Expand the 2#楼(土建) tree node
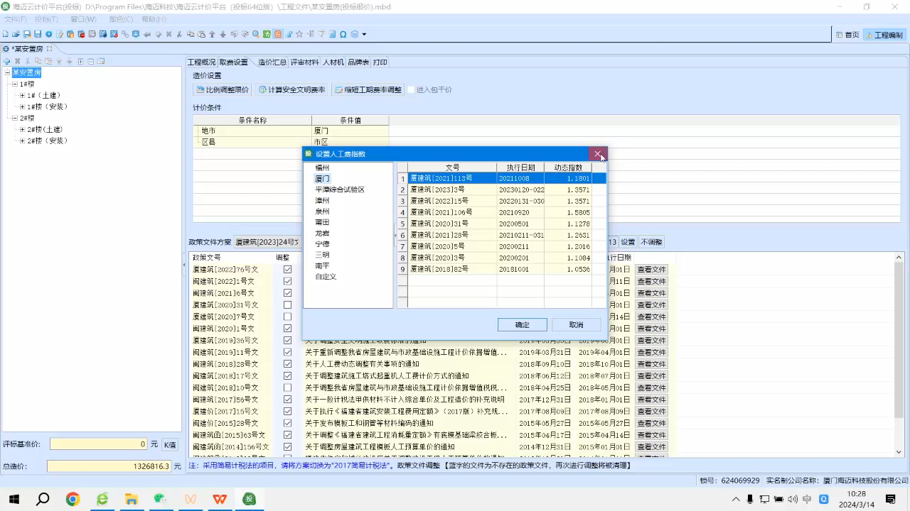910x511 pixels. (23, 129)
